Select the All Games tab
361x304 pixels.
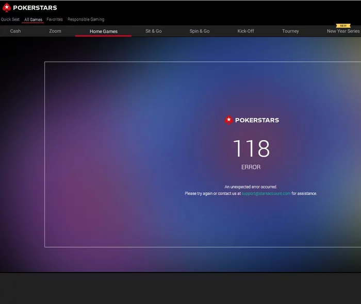(x=33, y=20)
